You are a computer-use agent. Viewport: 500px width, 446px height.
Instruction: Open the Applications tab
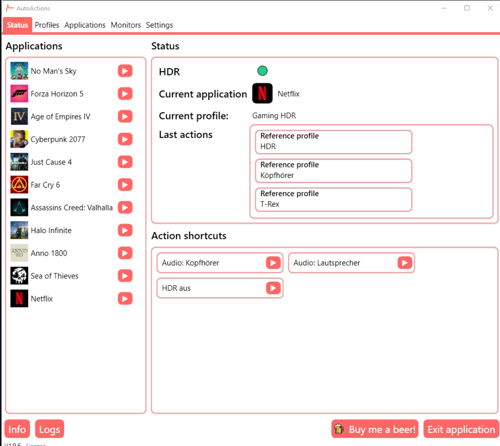pyautogui.click(x=85, y=25)
